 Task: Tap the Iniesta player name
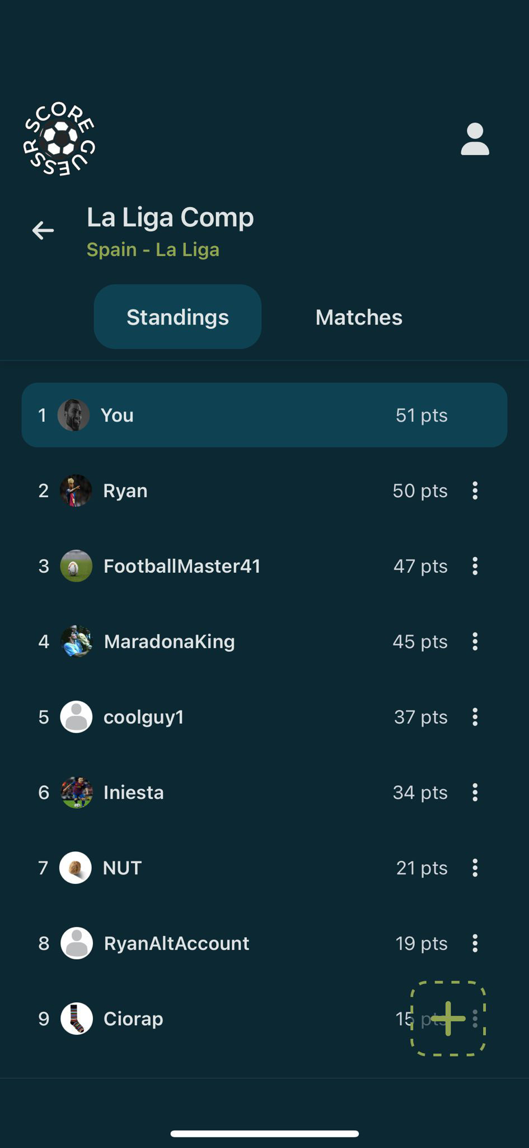[134, 792]
